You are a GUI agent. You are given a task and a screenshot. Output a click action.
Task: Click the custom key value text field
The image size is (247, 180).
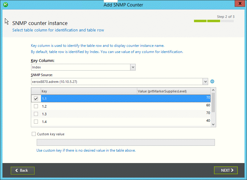pos(126,142)
